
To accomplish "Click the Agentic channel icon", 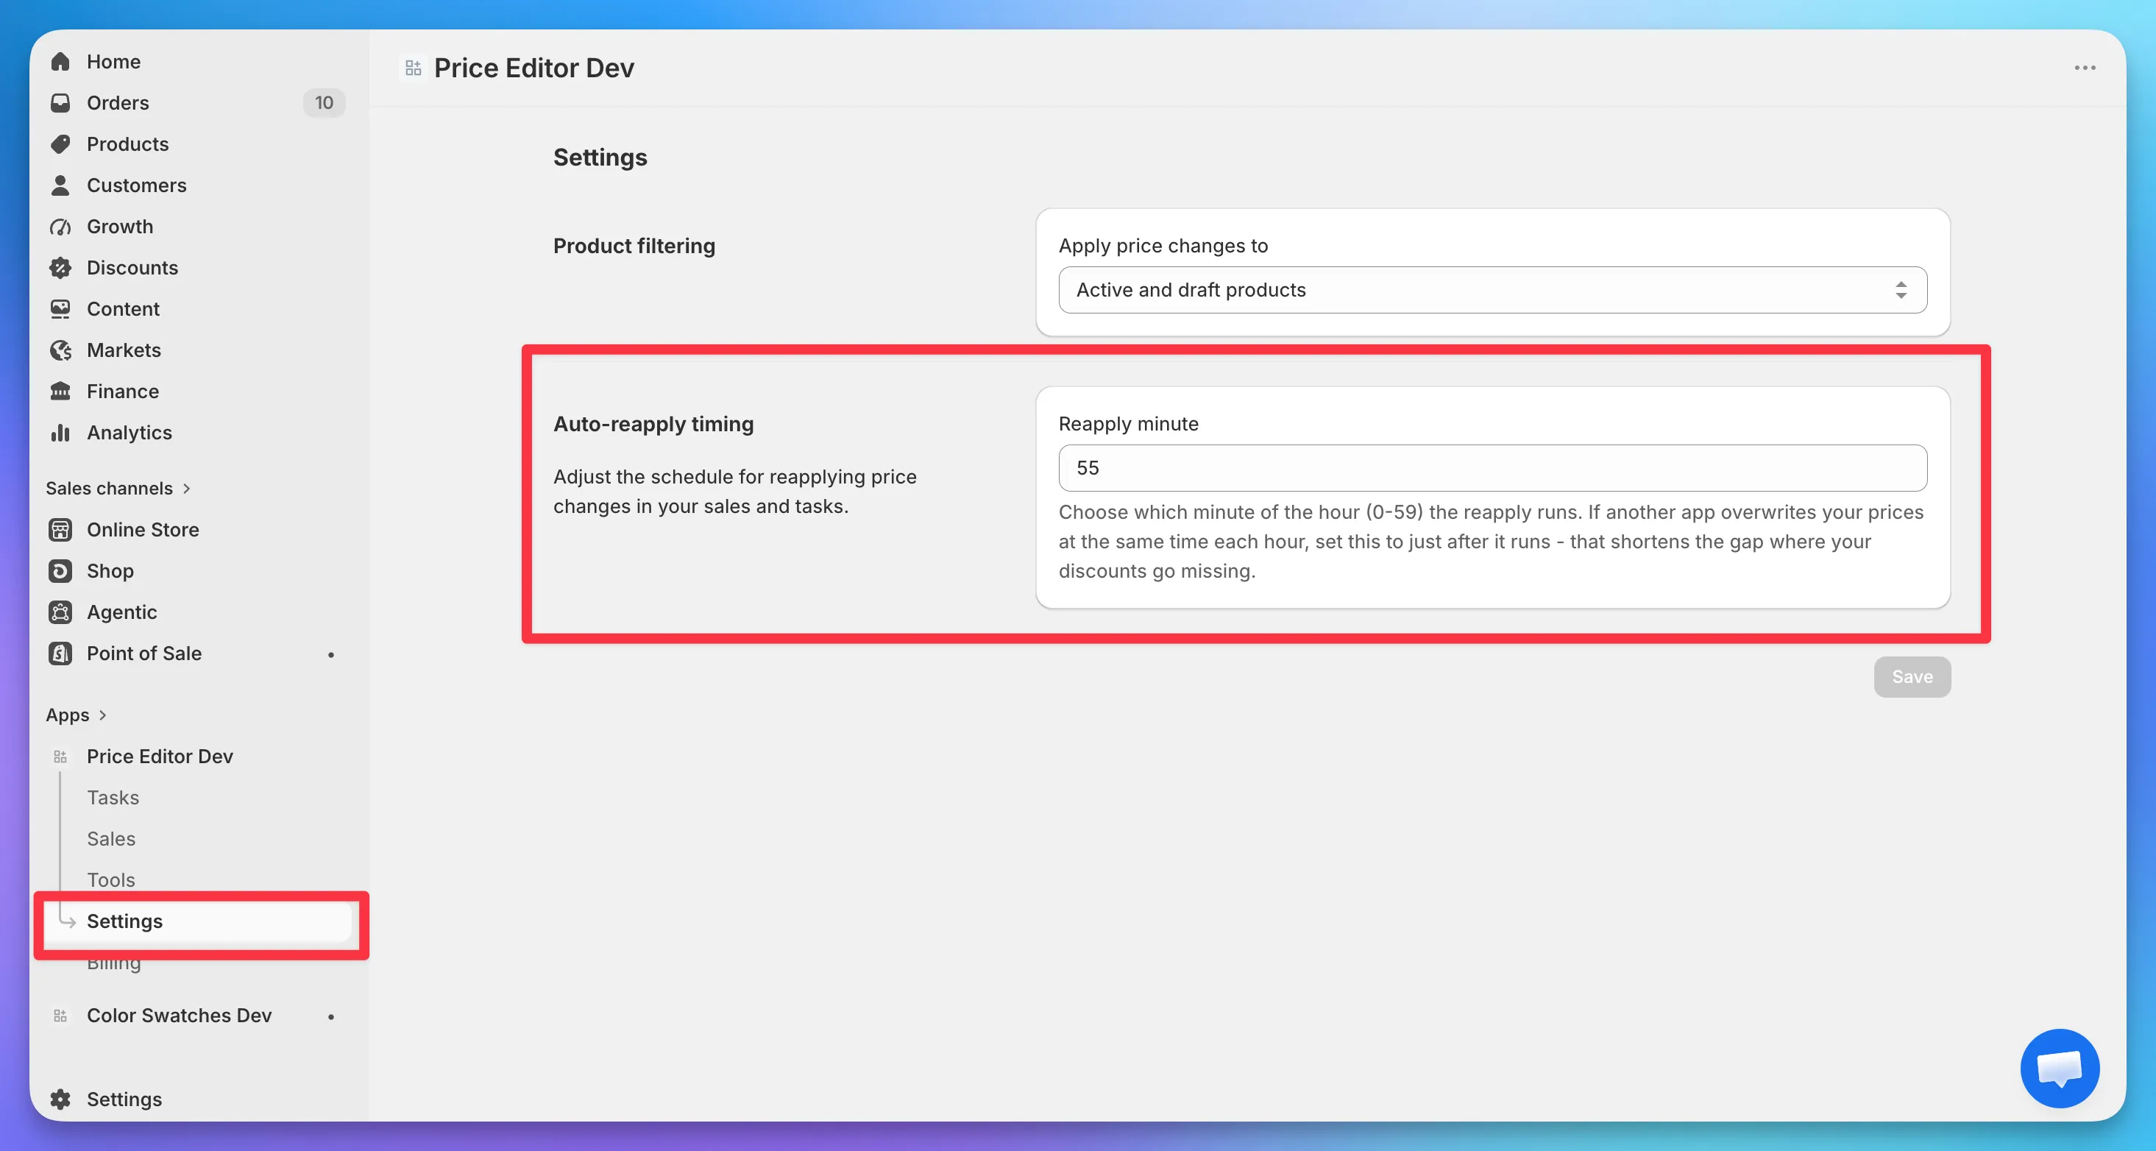I will (x=60, y=612).
